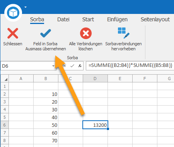Click the formula input showing SUMME
This screenshot has height=147, width=174.
(x=130, y=66)
